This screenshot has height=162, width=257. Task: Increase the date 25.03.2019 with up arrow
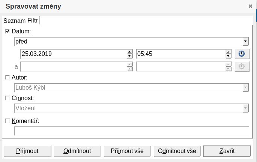pyautogui.click(x=130, y=52)
